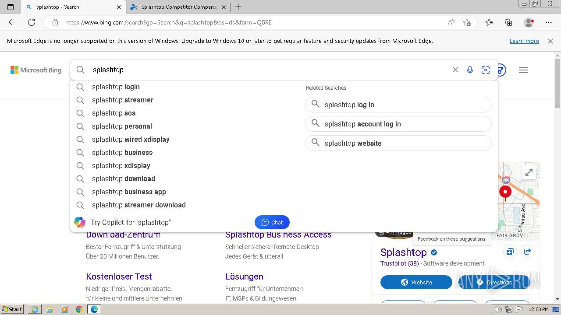Click inside the Bing search input field
The width and height of the screenshot is (561, 315).
click(x=267, y=70)
